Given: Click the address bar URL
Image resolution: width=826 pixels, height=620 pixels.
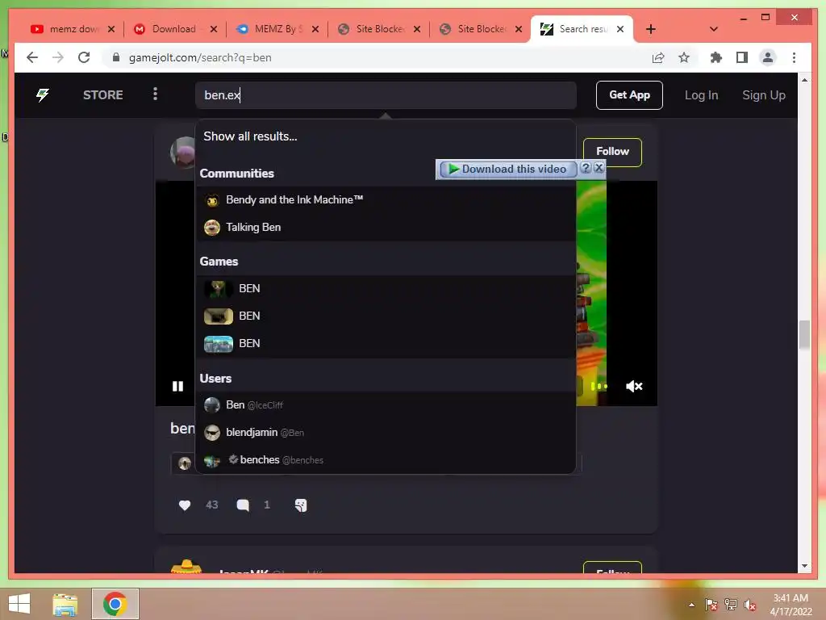Looking at the screenshot, I should tap(200, 57).
